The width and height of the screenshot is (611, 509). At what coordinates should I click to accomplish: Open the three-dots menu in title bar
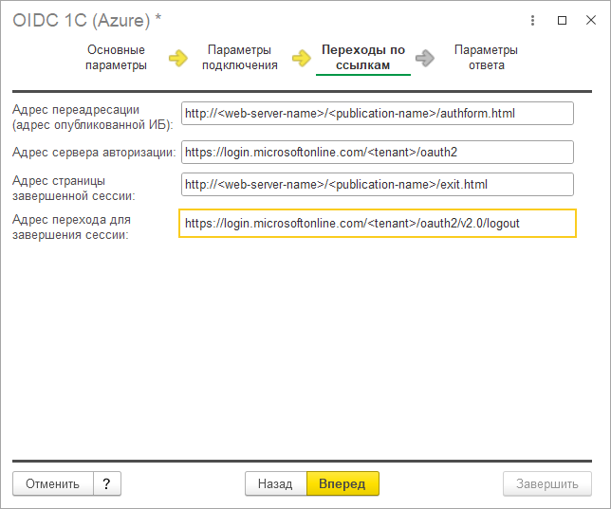click(535, 20)
